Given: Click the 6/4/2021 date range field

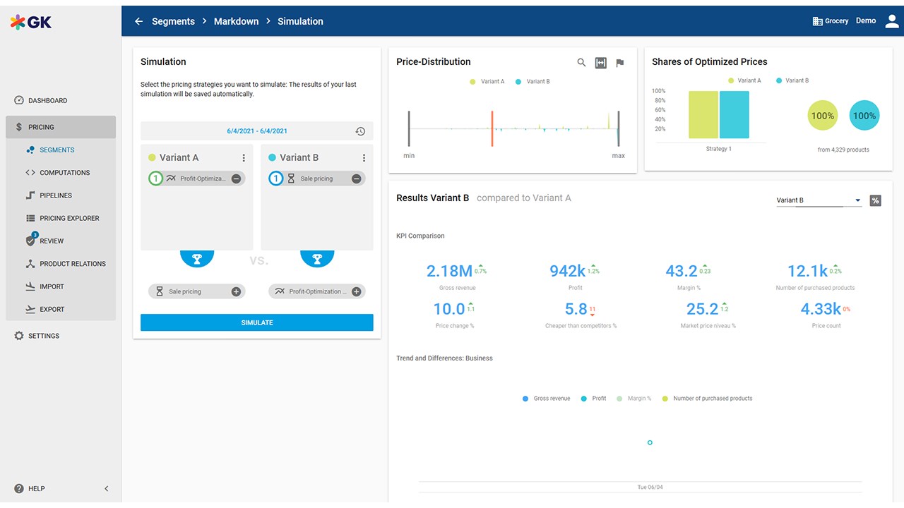Looking at the screenshot, I should [x=257, y=131].
